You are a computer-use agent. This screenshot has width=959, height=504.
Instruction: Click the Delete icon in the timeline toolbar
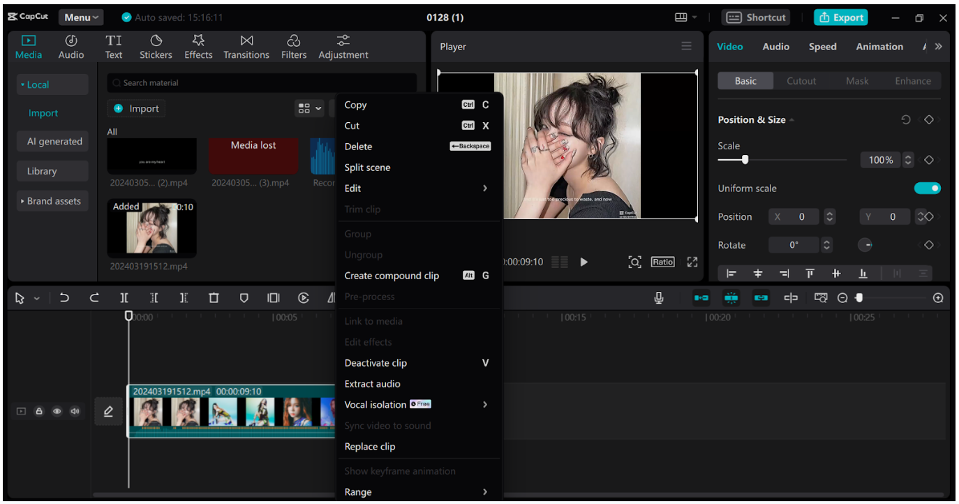pos(214,298)
